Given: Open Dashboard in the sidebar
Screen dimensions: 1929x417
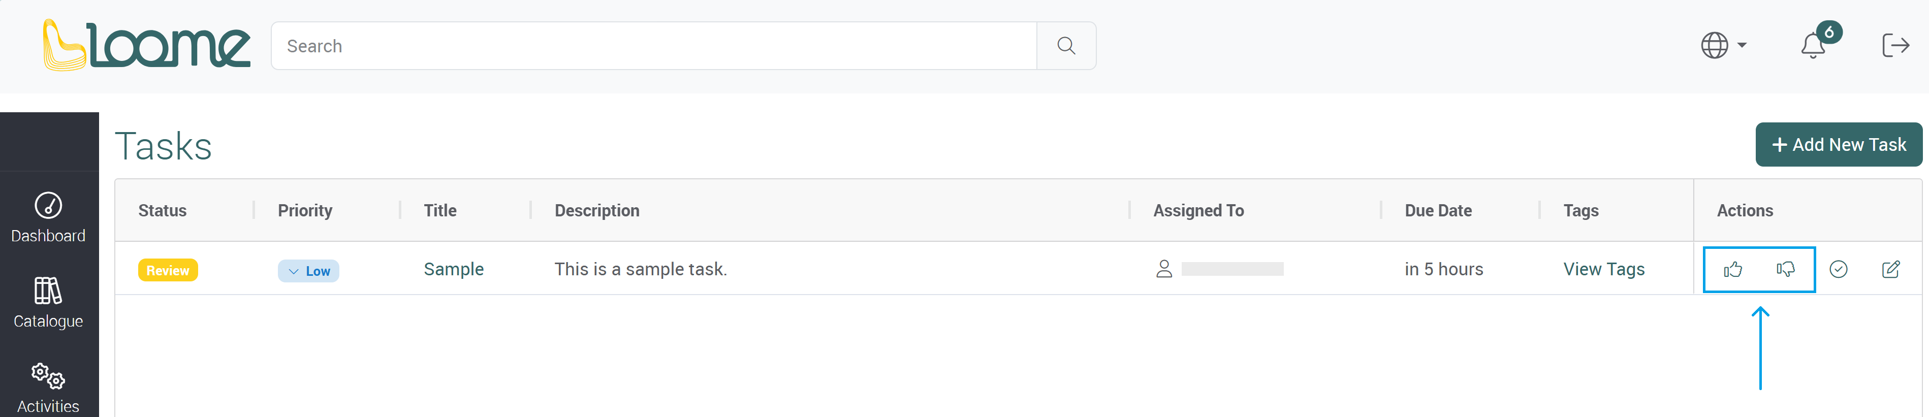Looking at the screenshot, I should tap(49, 218).
